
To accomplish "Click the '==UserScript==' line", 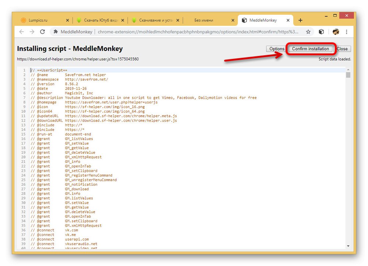I will pos(49,70).
